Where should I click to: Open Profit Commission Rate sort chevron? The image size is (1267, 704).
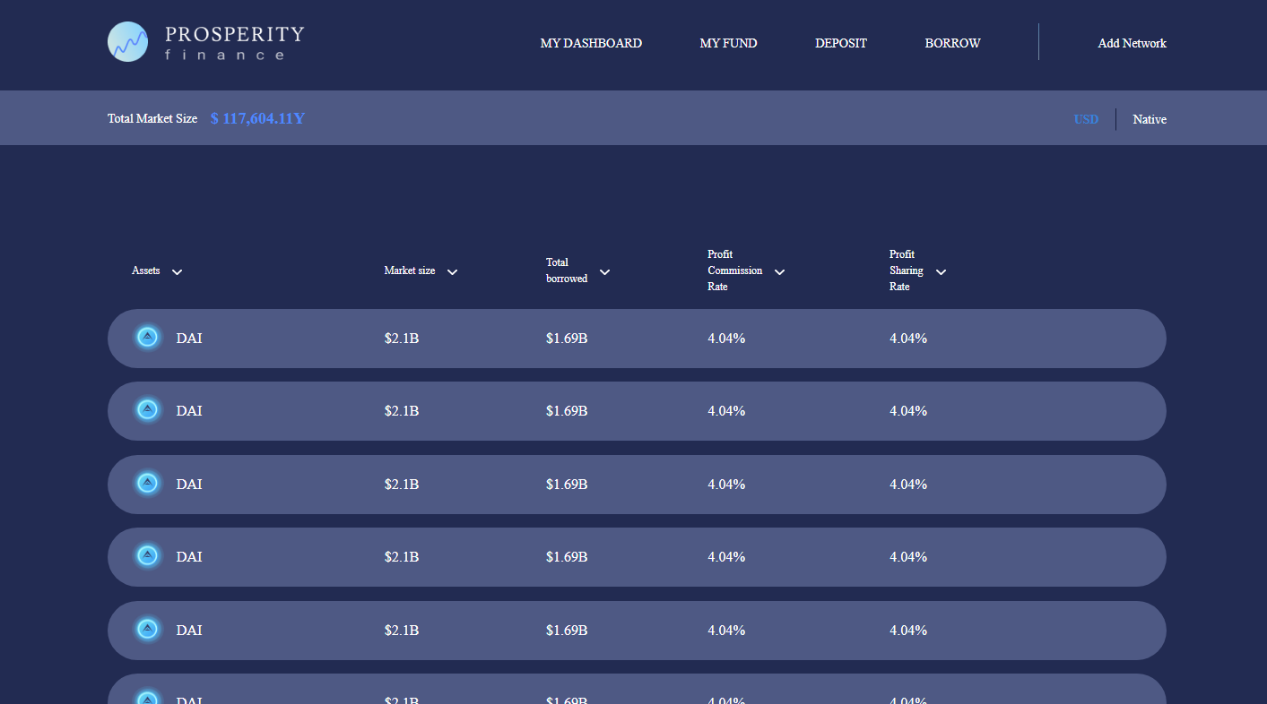(x=779, y=272)
